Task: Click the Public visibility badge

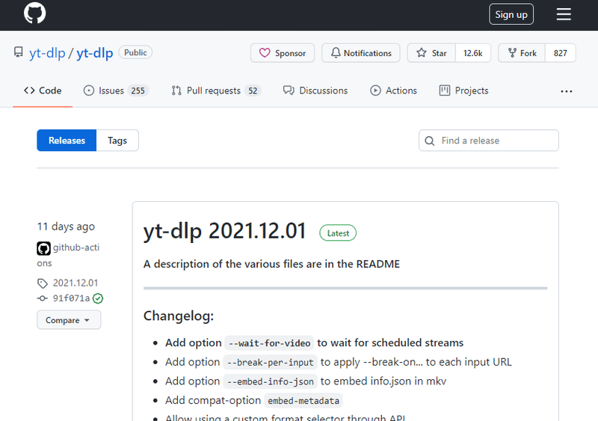Action: tap(135, 52)
